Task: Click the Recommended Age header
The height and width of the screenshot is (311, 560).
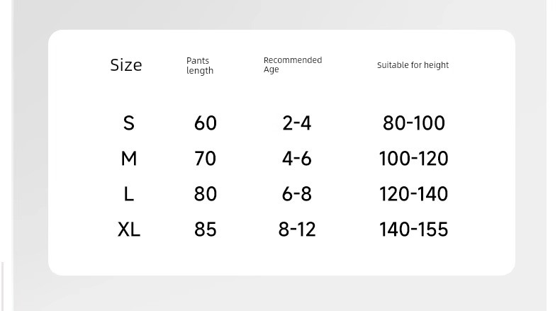Action: (x=293, y=64)
